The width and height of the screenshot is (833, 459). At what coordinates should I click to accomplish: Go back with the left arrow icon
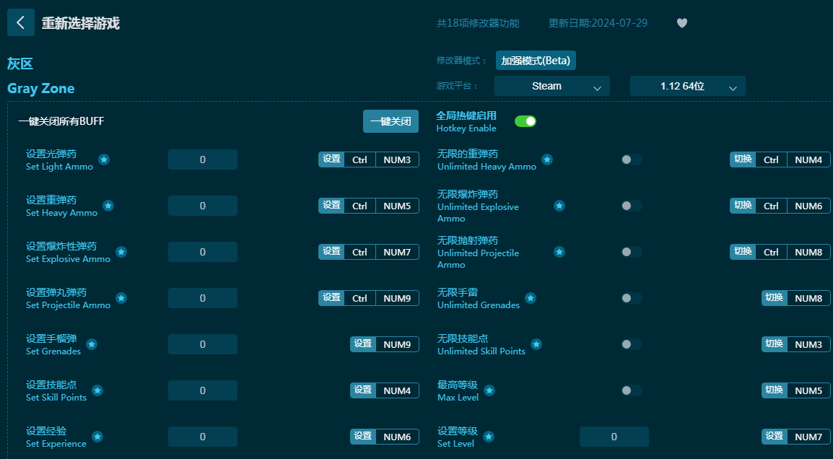(21, 22)
